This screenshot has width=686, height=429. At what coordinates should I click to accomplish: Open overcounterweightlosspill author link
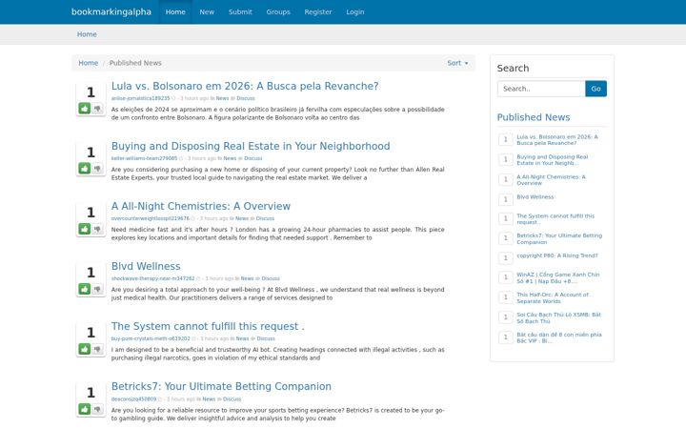click(x=151, y=218)
